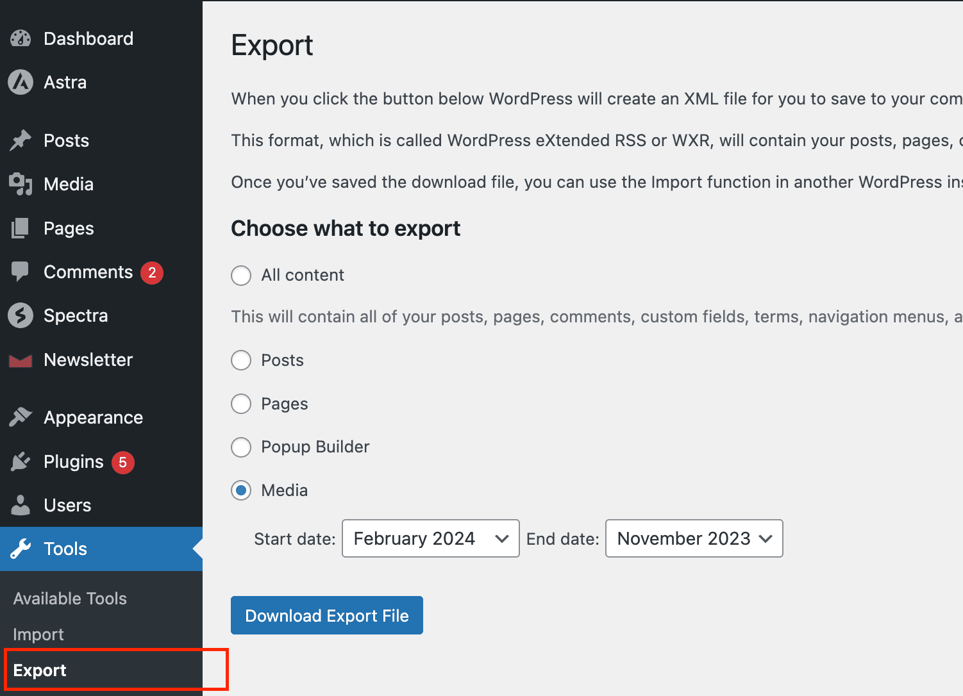Click the Dashboard gauge icon
This screenshot has width=963, height=696.
coord(21,38)
